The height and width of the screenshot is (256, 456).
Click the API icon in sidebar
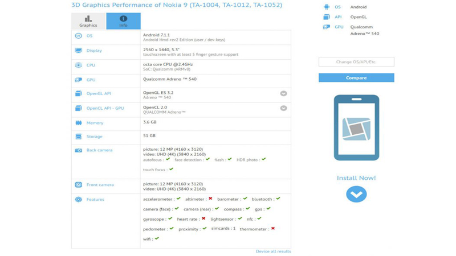tap(327, 17)
